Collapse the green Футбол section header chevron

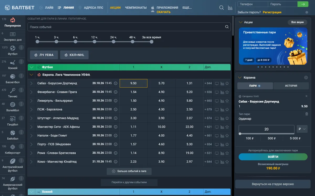[x=31, y=67]
